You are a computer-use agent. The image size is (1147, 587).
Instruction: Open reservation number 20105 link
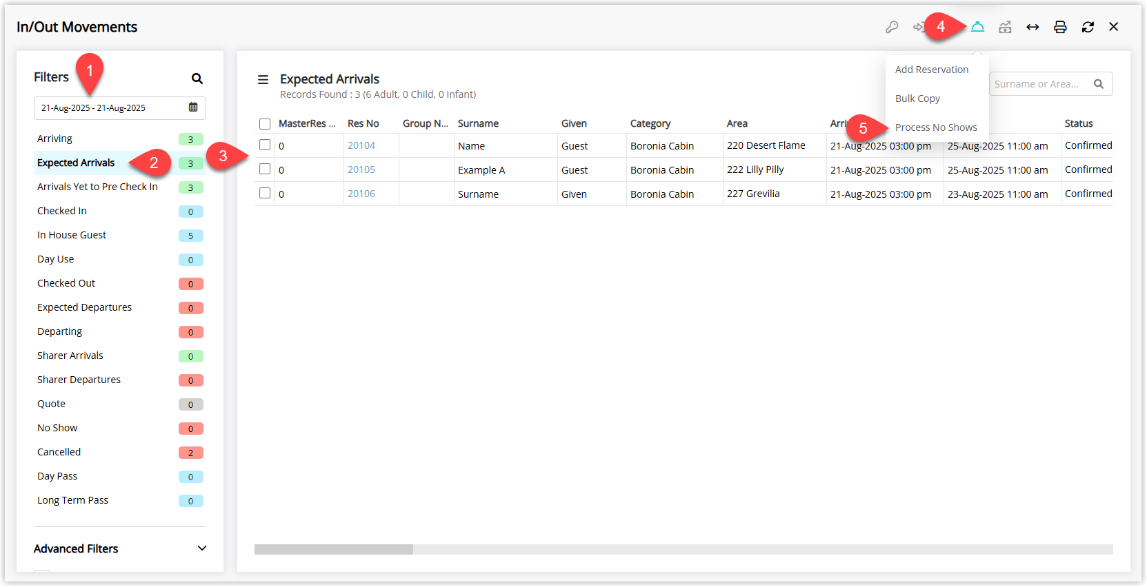point(361,169)
